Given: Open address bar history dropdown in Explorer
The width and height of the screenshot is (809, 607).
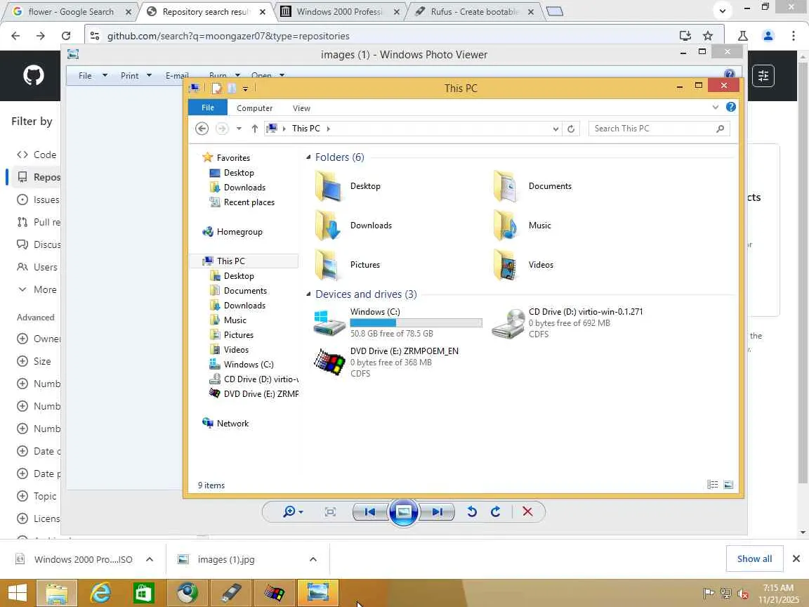Looking at the screenshot, I should 555,129.
